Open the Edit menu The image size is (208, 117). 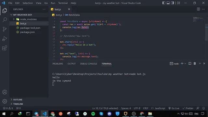coord(17,3)
